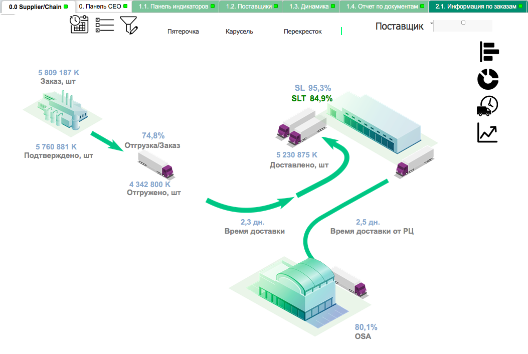Click the filter funnel with pencil icon
The width and height of the screenshot is (528, 354).
coord(129,25)
